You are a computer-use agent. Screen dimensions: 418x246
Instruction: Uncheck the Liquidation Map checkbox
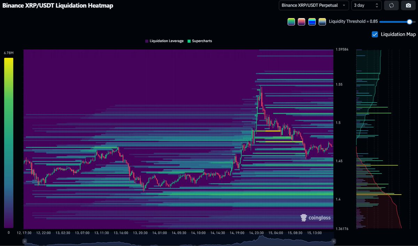point(375,34)
